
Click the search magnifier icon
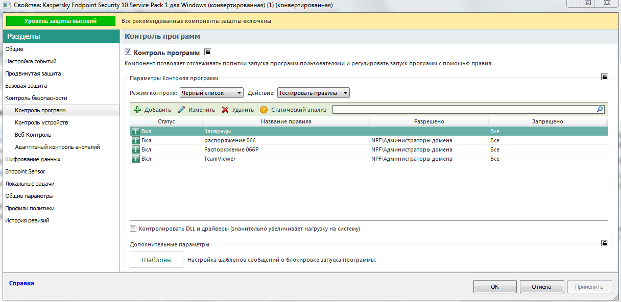[600, 109]
